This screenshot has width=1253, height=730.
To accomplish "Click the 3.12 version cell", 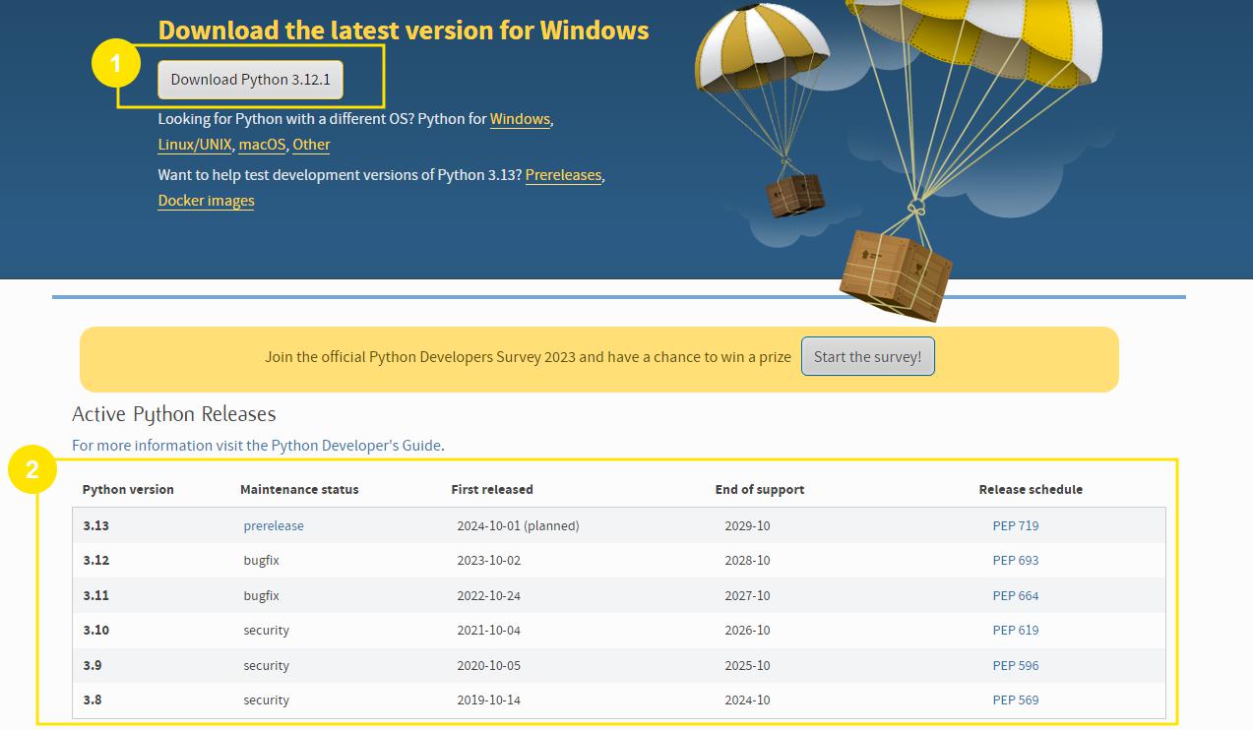I will (96, 561).
